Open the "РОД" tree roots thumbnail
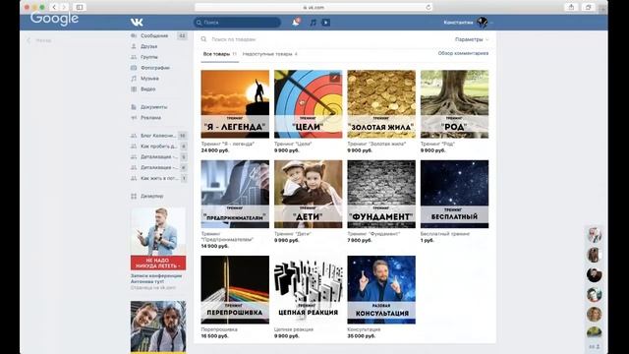The image size is (629, 354). 454,104
